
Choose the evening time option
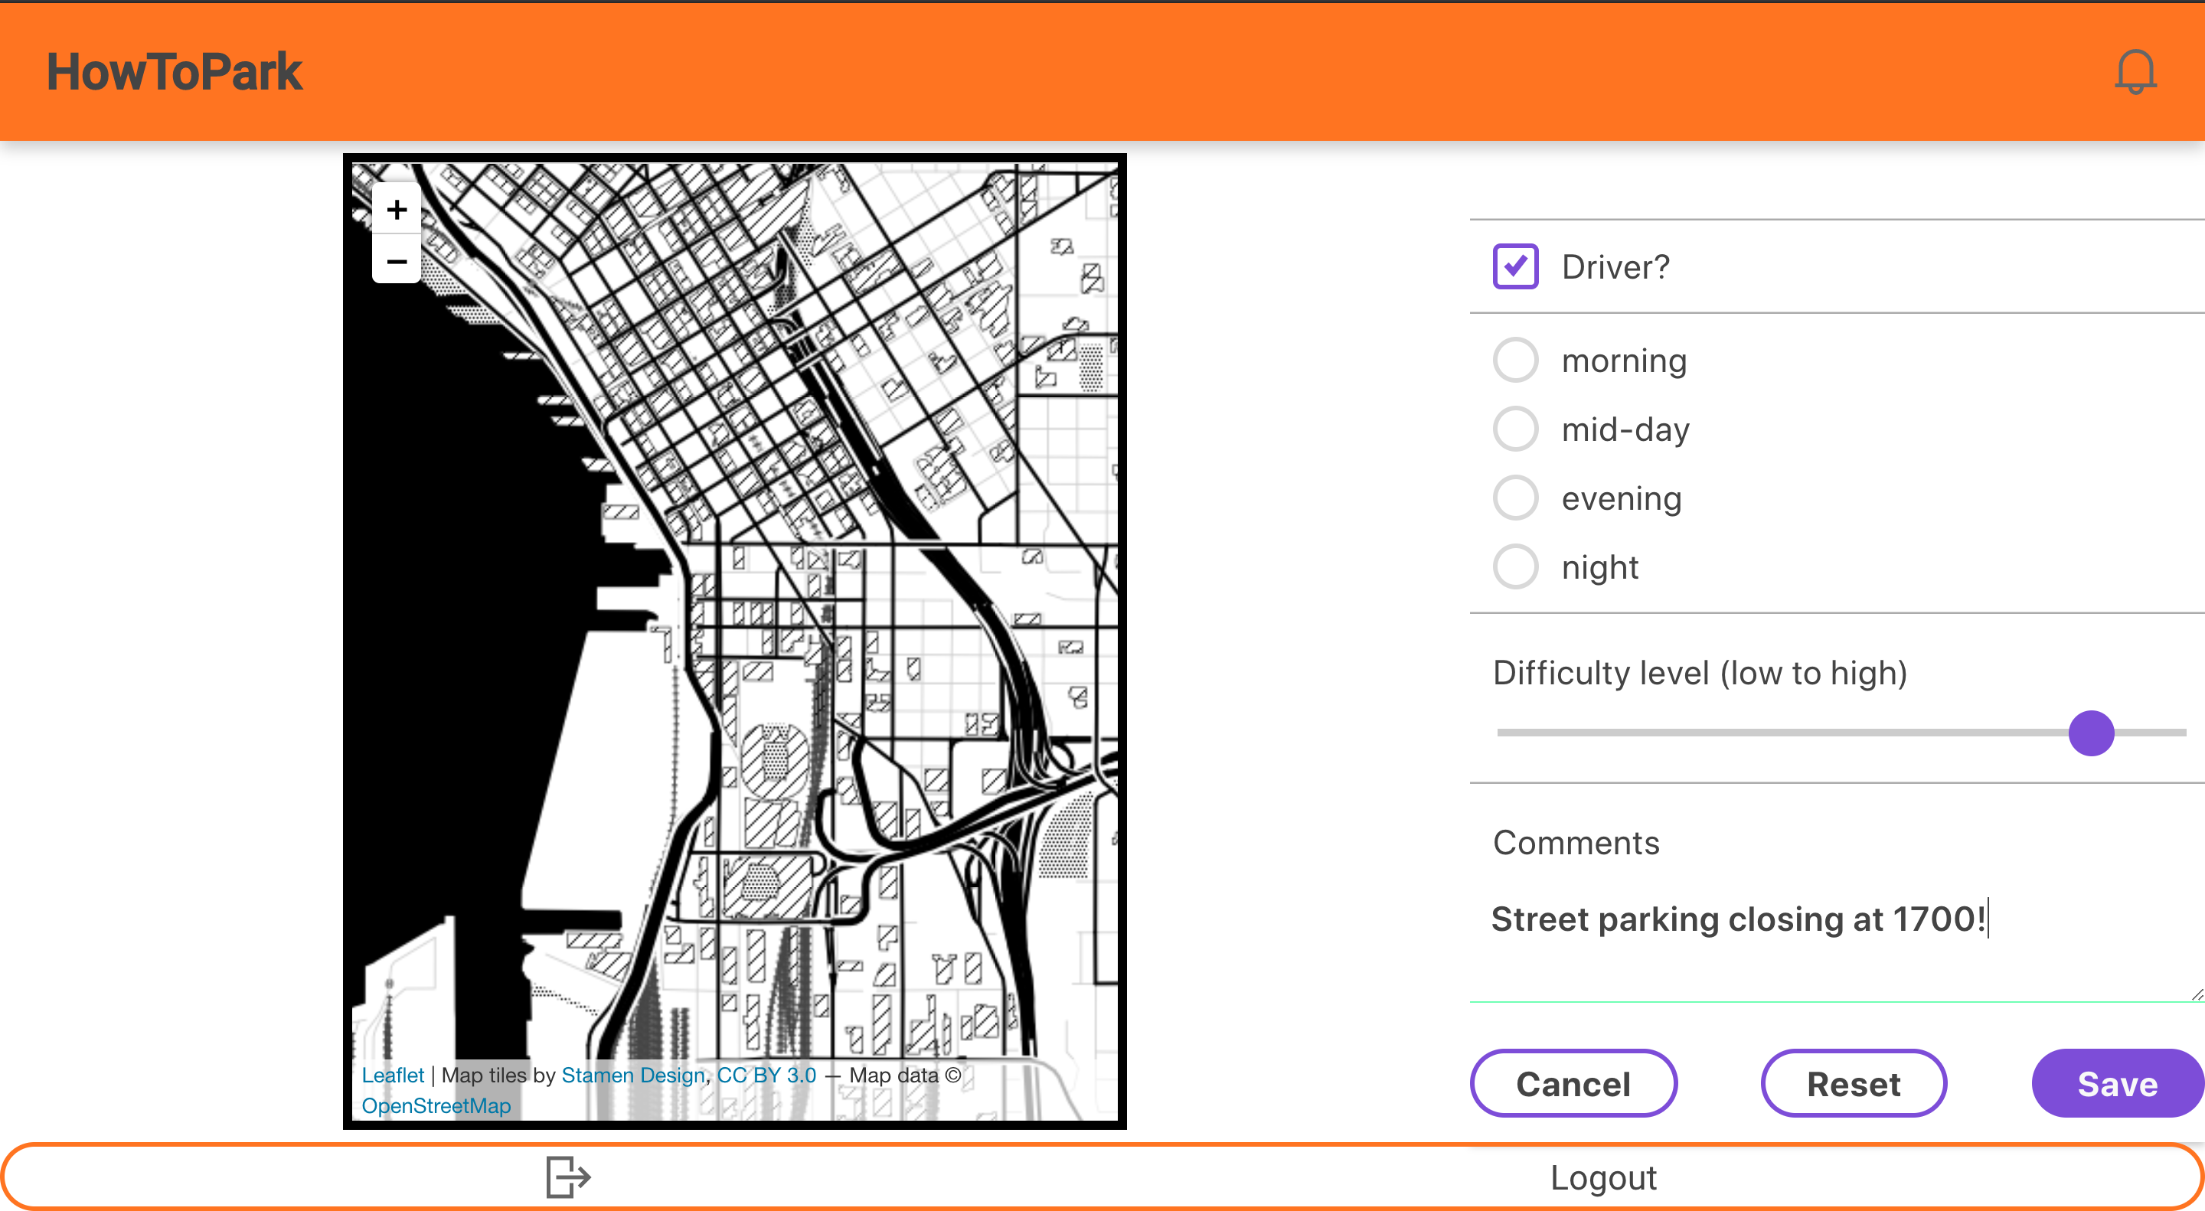(1514, 498)
